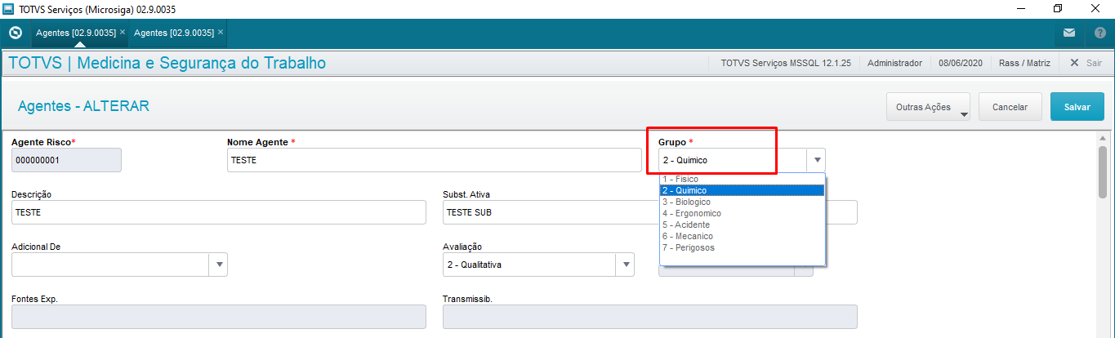Open the help question mark icon
This screenshot has height=338, width=1115.
[1099, 33]
